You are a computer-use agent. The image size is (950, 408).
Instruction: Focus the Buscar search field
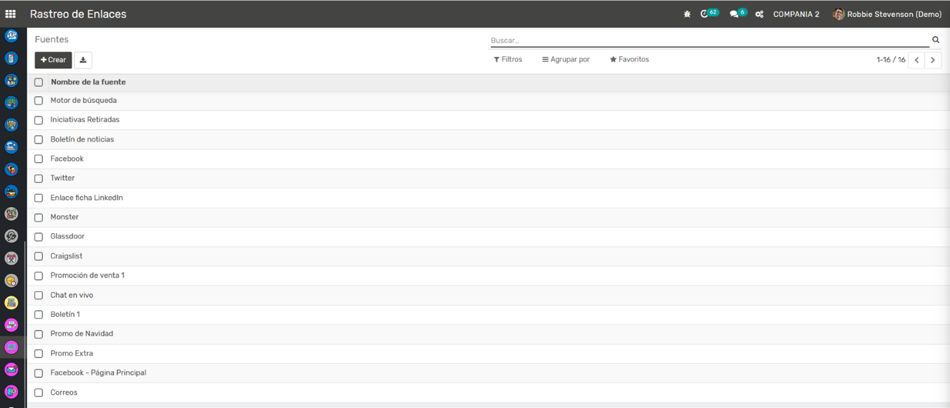point(707,41)
